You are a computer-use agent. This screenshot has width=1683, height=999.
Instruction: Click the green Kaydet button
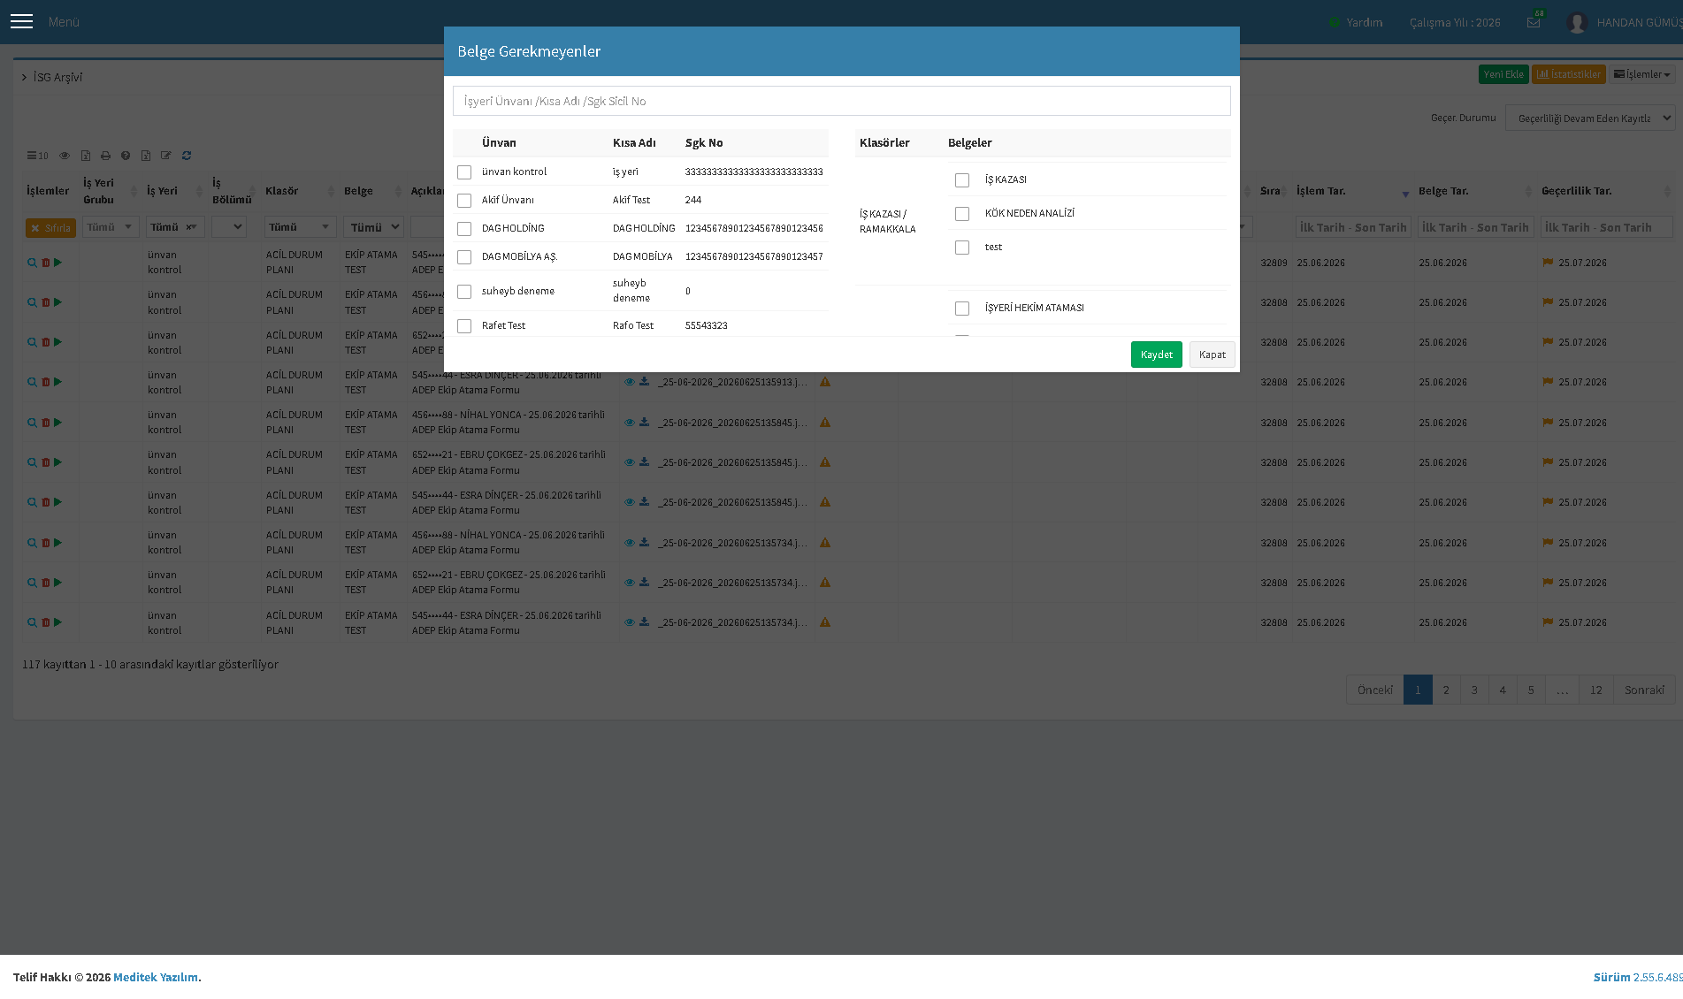click(x=1156, y=355)
